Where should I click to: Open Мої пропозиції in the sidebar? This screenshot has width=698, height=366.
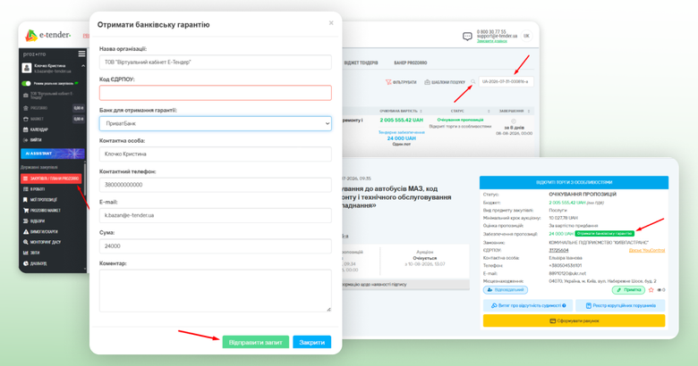(x=40, y=200)
